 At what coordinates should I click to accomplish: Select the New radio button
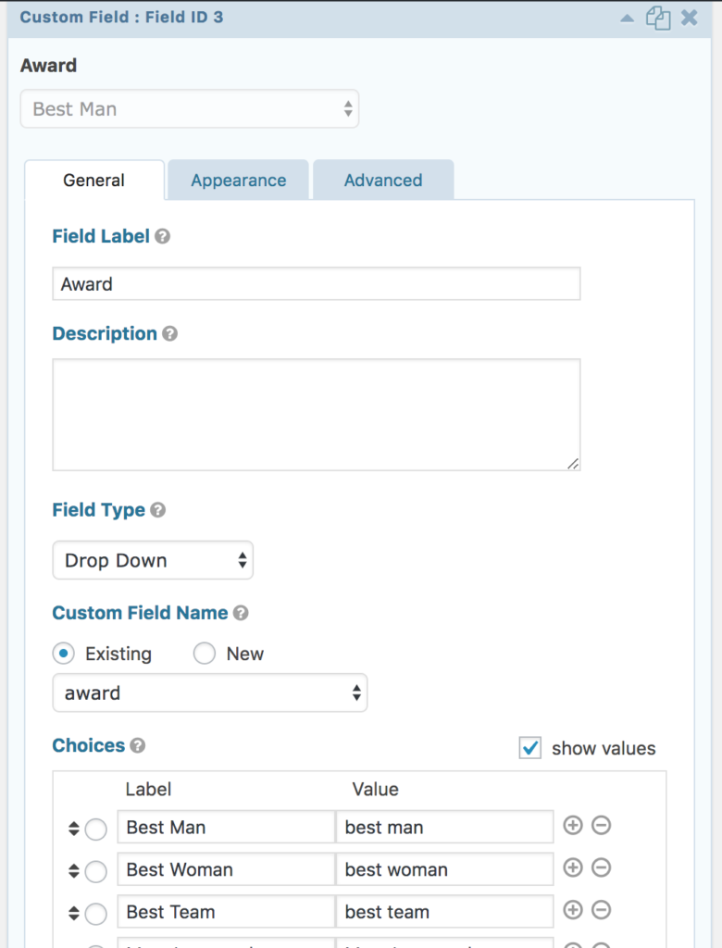coord(205,654)
